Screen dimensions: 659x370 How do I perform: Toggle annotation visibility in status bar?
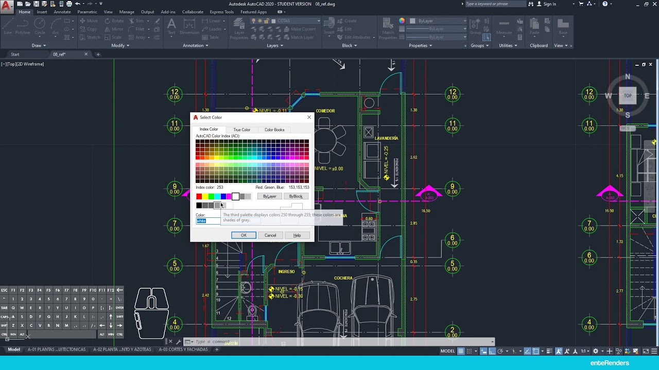click(x=559, y=351)
